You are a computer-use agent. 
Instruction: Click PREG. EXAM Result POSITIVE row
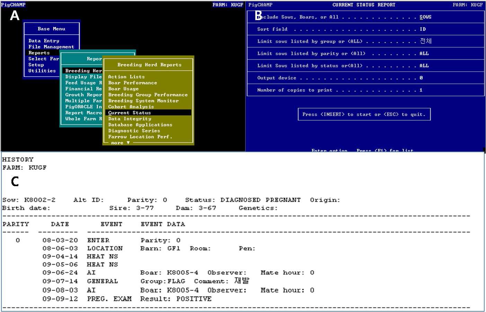(127, 298)
